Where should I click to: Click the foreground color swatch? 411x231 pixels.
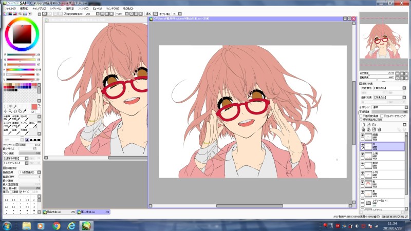coord(34,107)
